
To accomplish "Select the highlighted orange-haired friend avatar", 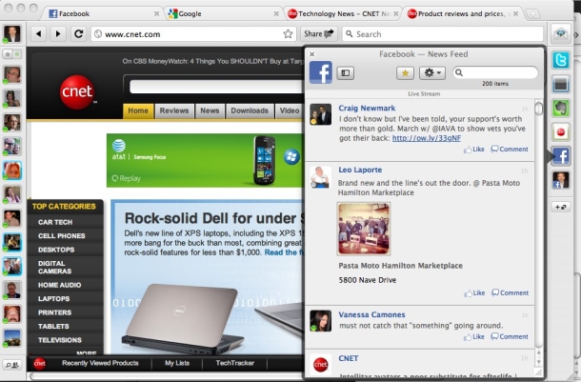I will point(12,171).
